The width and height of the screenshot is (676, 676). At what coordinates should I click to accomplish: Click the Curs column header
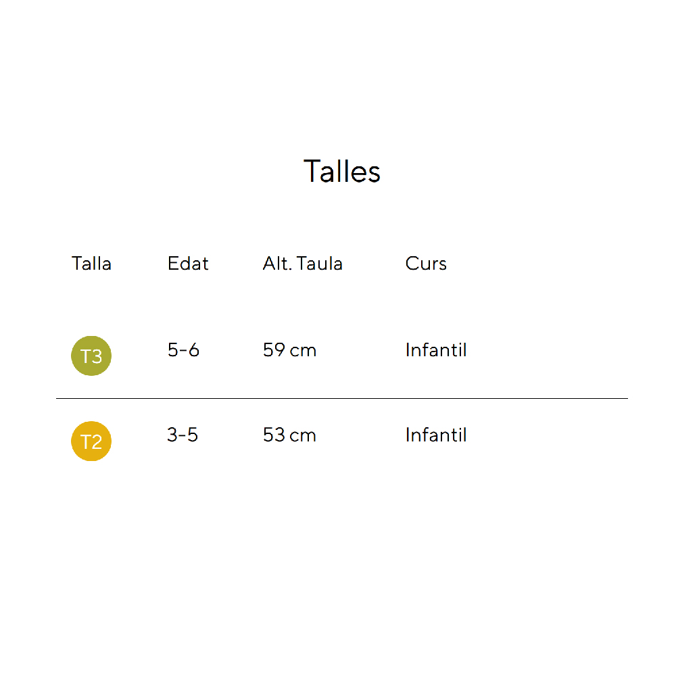pos(426,263)
